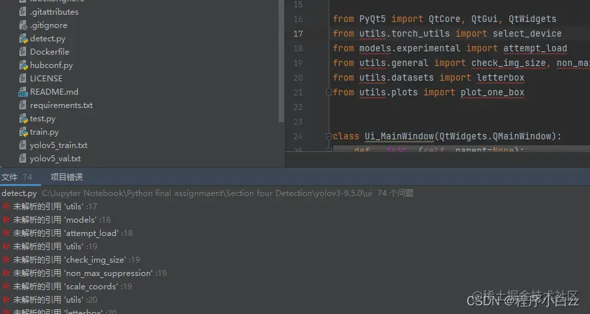Click the test.py Python file icon

pyautogui.click(x=23, y=119)
